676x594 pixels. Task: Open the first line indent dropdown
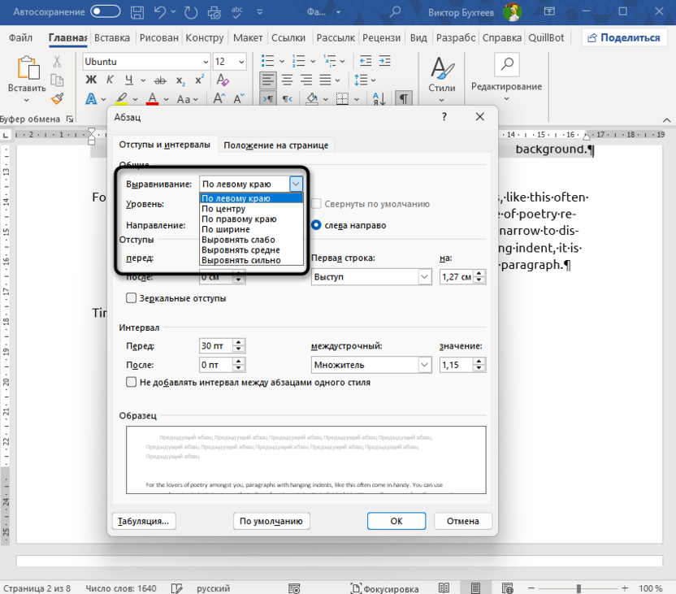pyautogui.click(x=424, y=277)
